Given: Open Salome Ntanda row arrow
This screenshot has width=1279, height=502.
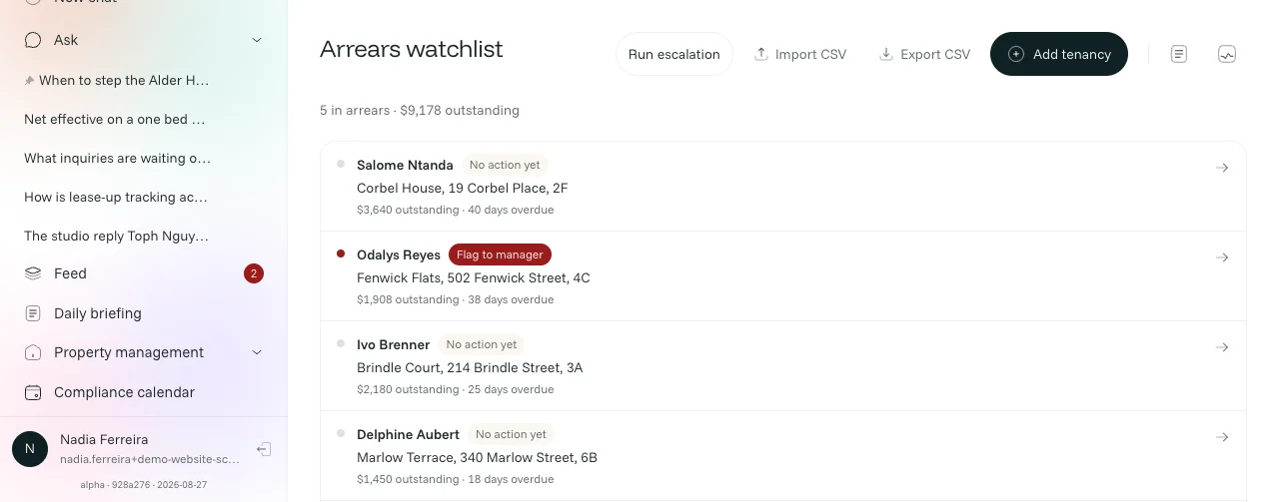Looking at the screenshot, I should tap(1222, 168).
